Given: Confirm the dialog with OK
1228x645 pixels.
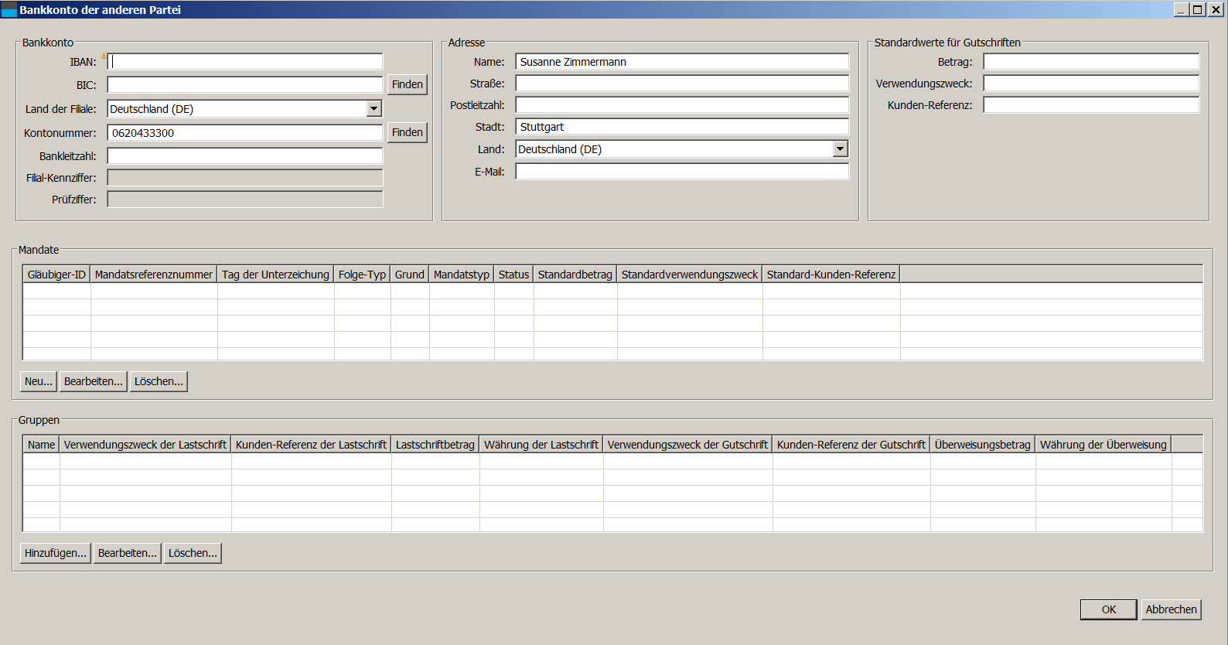Looking at the screenshot, I should 1109,609.
